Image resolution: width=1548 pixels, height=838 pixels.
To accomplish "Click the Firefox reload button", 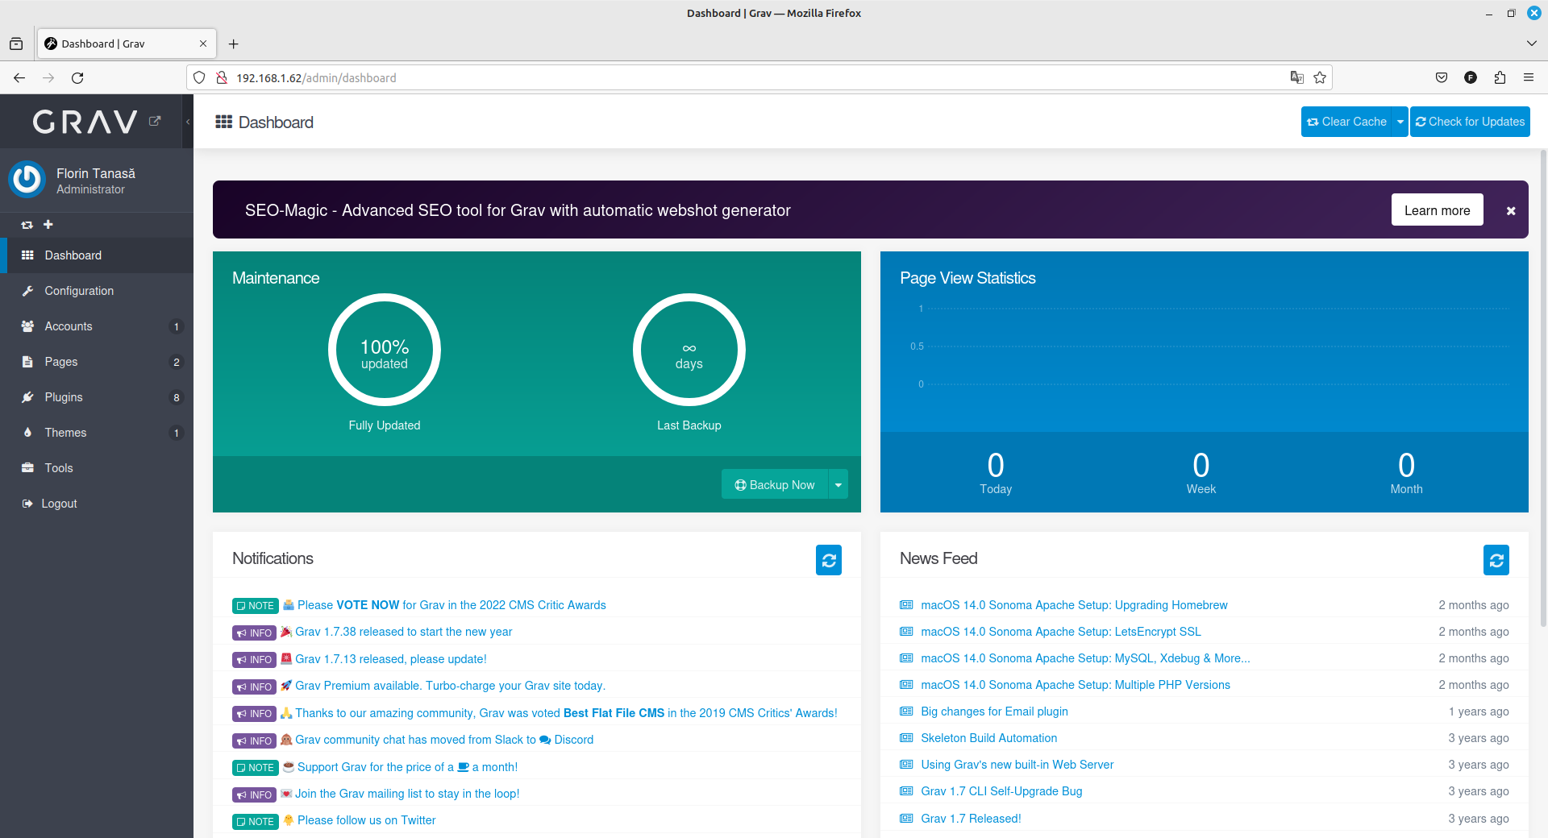I will (77, 78).
